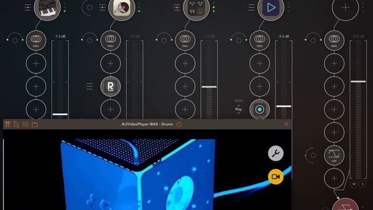Image resolution: width=373 pixels, height=210 pixels.
Task: Click the file player channel fader handle
Action: [284, 106]
